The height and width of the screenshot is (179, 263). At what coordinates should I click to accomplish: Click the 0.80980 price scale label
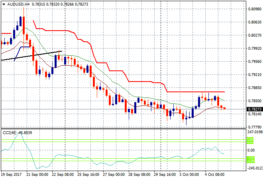click(255, 9)
